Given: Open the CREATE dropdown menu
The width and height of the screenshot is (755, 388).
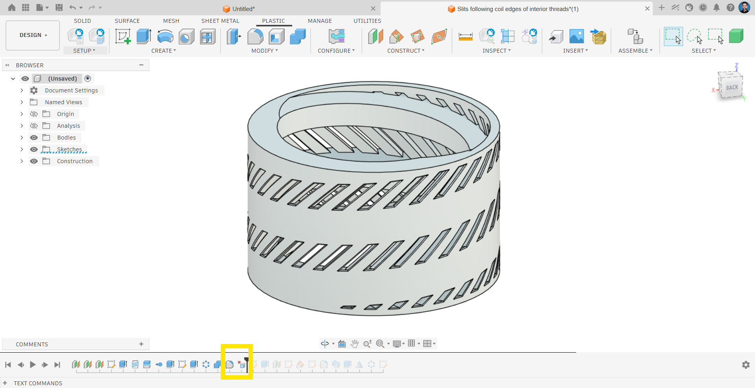Looking at the screenshot, I should coord(163,51).
